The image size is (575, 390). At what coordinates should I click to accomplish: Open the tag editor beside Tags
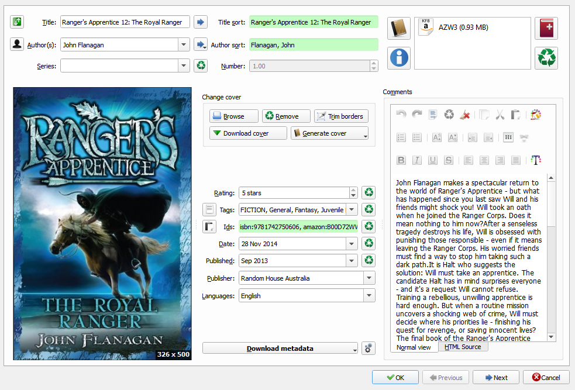209,210
